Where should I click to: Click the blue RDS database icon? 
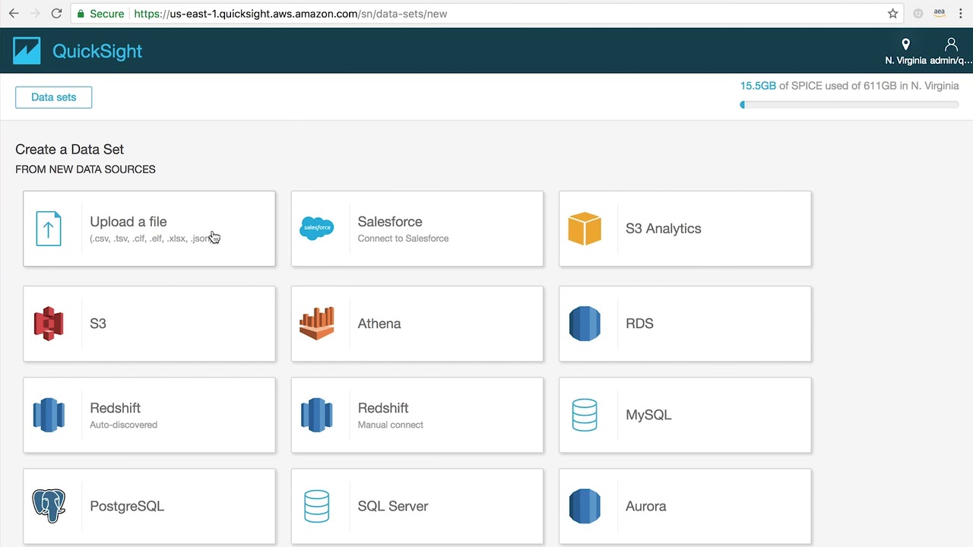[585, 324]
